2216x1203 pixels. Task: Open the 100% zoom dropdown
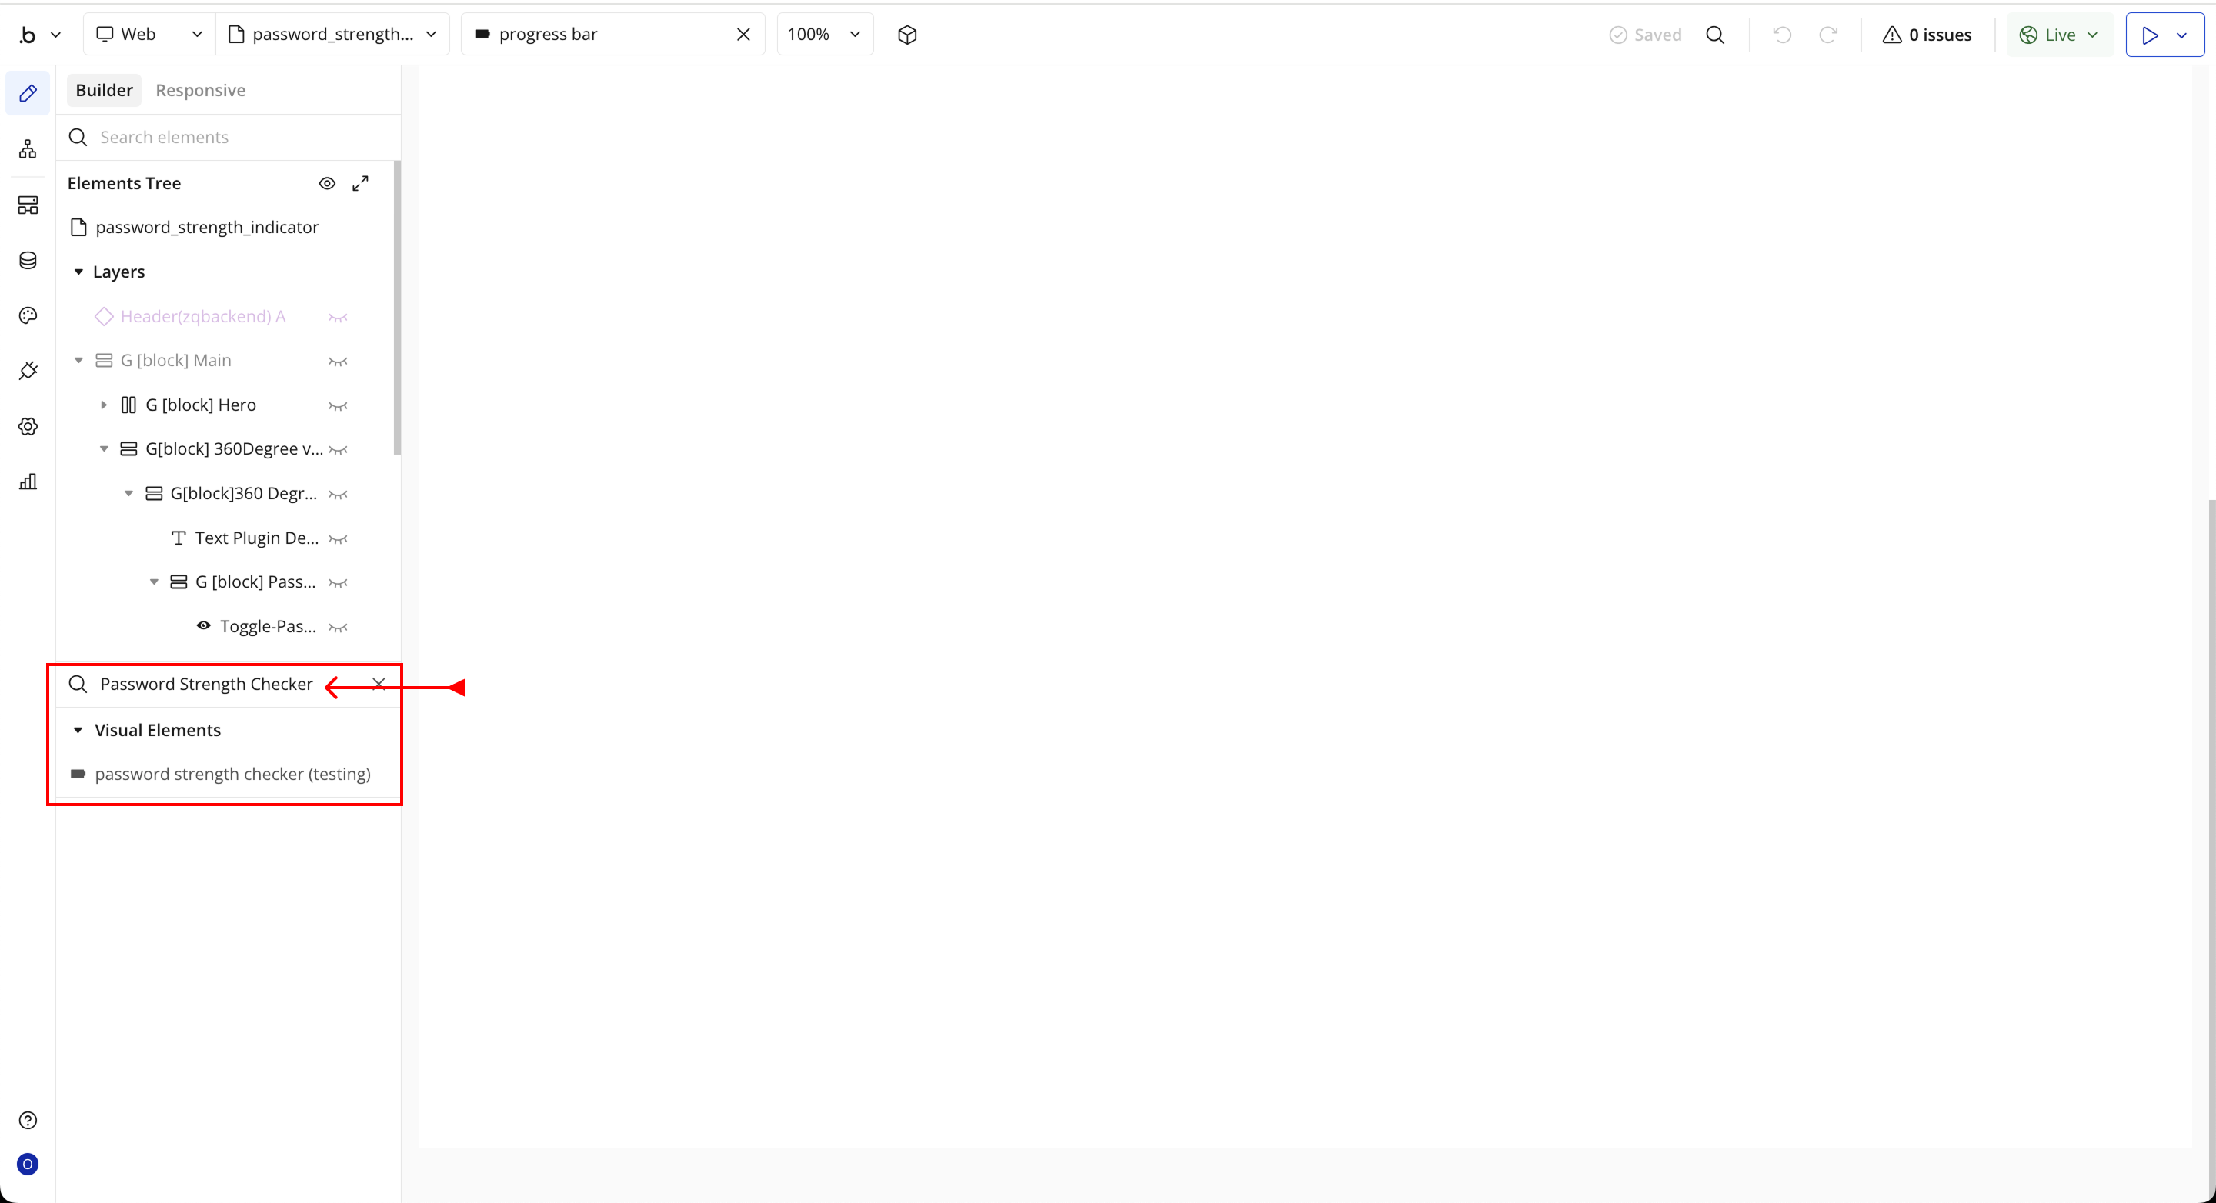pos(823,35)
